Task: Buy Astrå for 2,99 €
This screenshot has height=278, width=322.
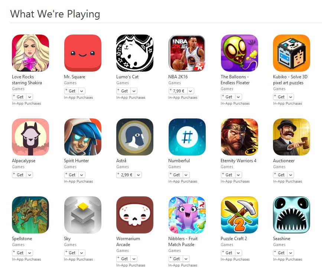Action: tap(126, 175)
